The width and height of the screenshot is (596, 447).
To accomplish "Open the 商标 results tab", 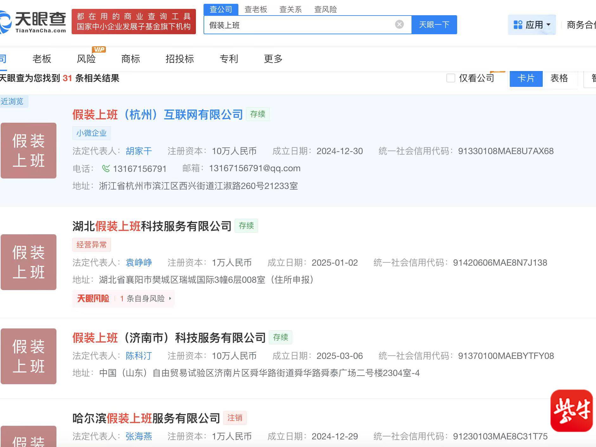I will point(131,59).
